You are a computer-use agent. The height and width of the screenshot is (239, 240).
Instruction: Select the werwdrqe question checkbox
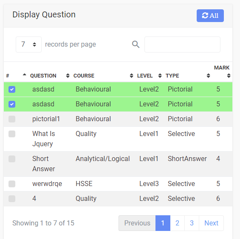pyautogui.click(x=12, y=184)
